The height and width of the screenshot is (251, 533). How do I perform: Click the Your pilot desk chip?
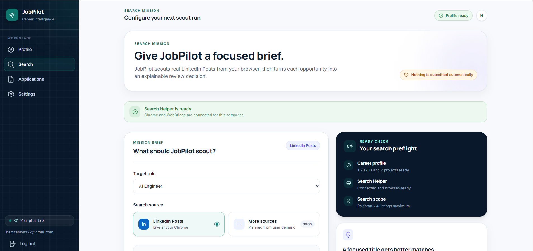[39, 221]
